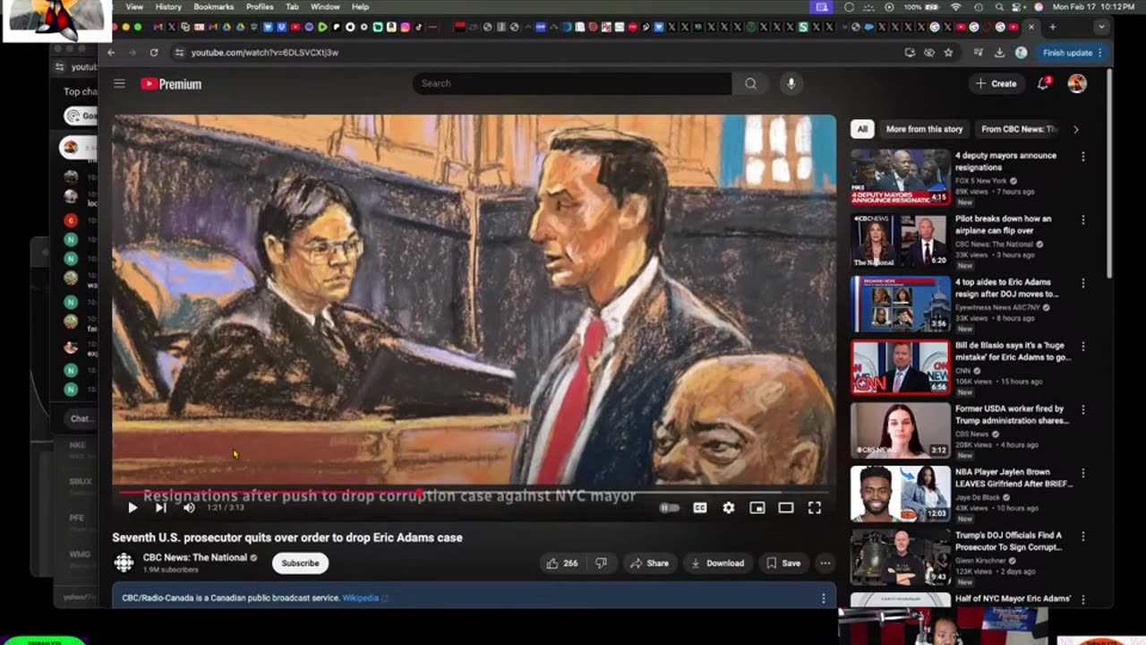Go to the YouTube Premium home logo
The image size is (1146, 645).
tap(171, 84)
